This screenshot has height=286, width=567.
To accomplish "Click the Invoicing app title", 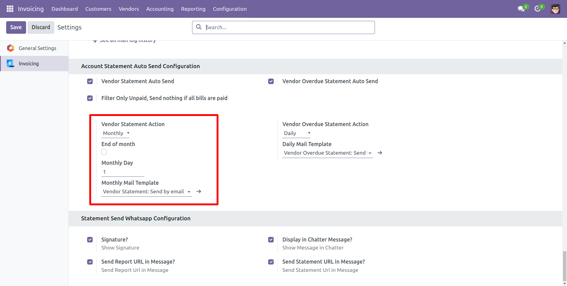I will pos(31,9).
